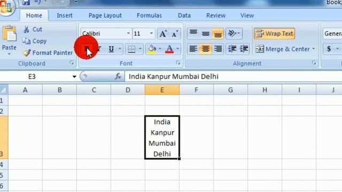The image size is (342, 192).
Task: Apply the yellow Fill Color bucket
Action: click(x=152, y=49)
